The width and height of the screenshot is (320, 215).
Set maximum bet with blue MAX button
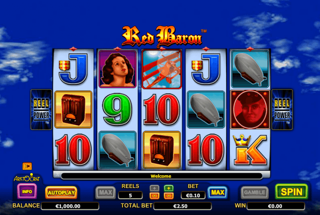218,192
